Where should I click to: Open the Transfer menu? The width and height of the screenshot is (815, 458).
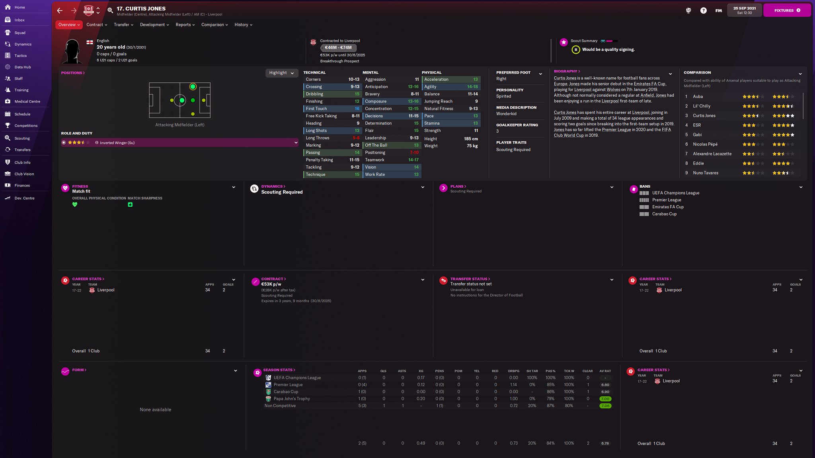click(x=123, y=25)
